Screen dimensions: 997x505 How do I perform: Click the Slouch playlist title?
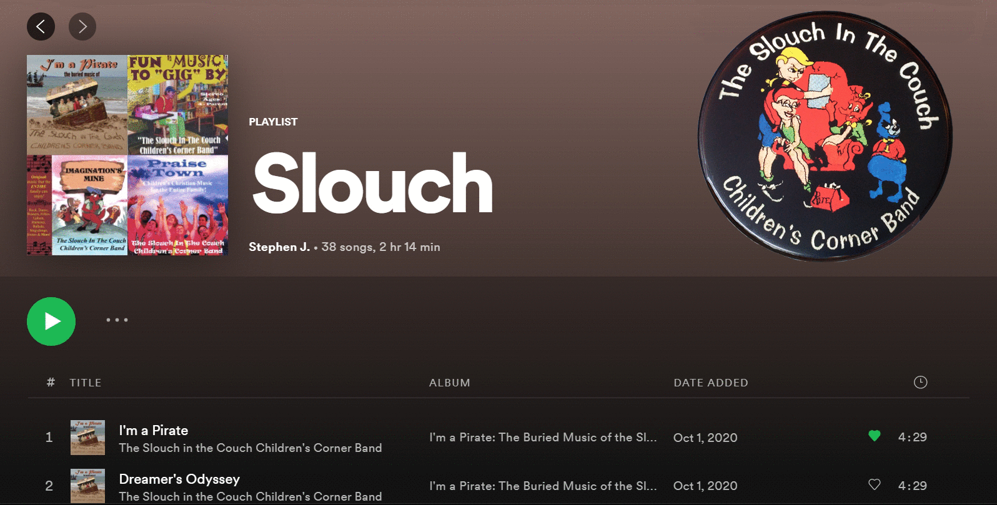click(372, 184)
